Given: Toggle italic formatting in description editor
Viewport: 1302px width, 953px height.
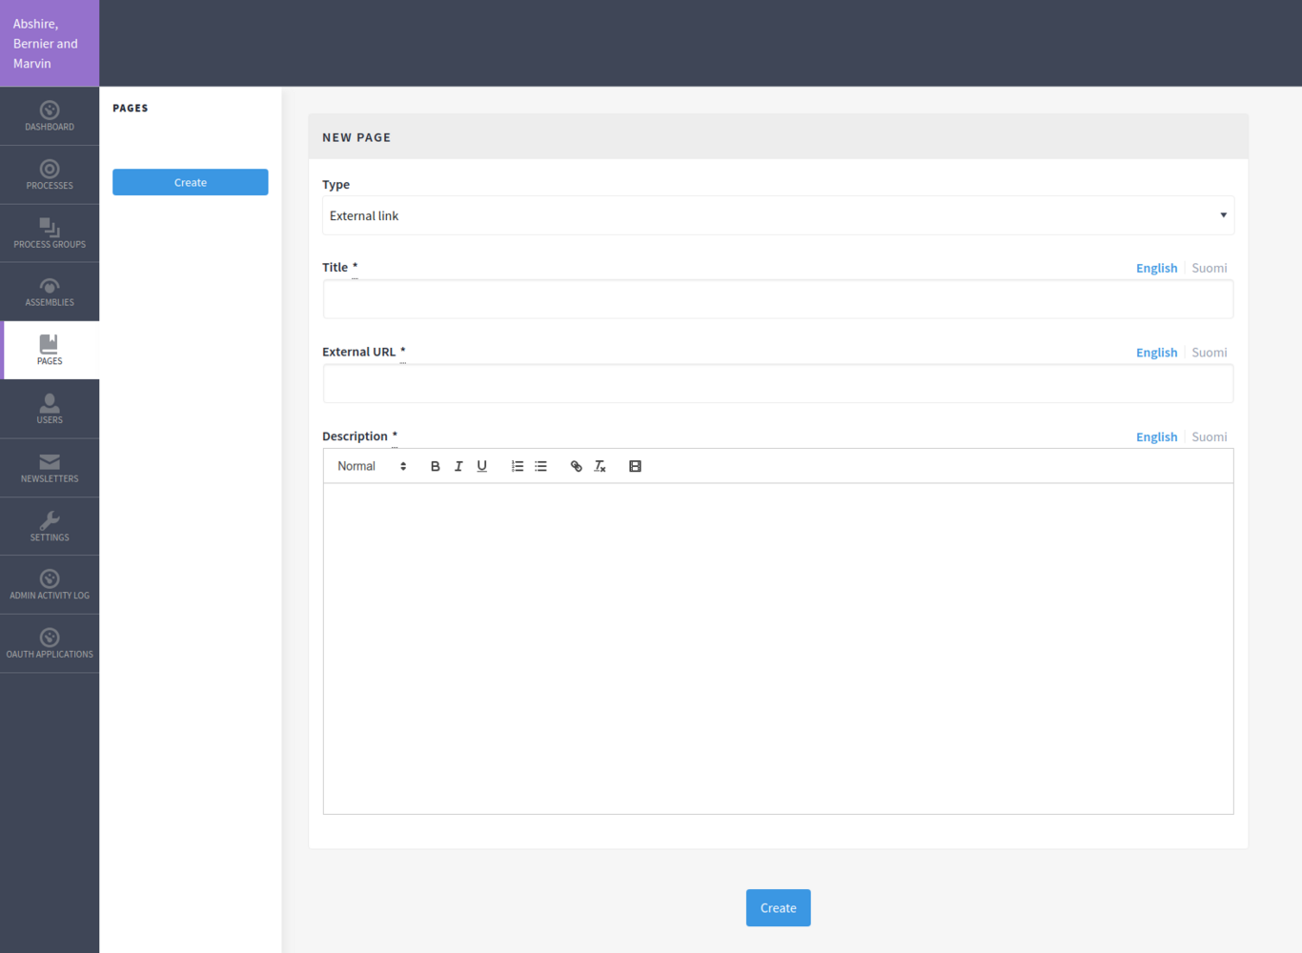Looking at the screenshot, I should 458,466.
